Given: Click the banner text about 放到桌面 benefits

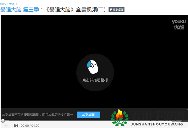Looking at the screenshot, I should [37, 115].
